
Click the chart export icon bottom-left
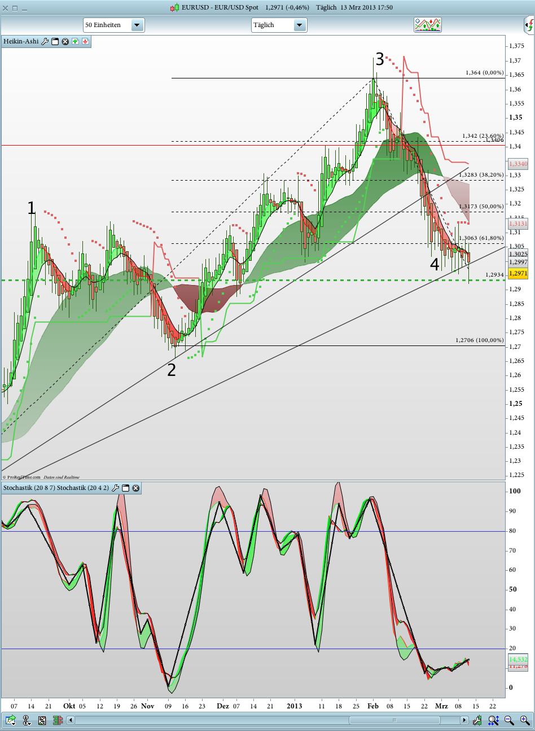(x=11, y=720)
